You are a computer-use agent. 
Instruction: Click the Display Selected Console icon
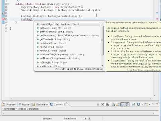[139, 104]
